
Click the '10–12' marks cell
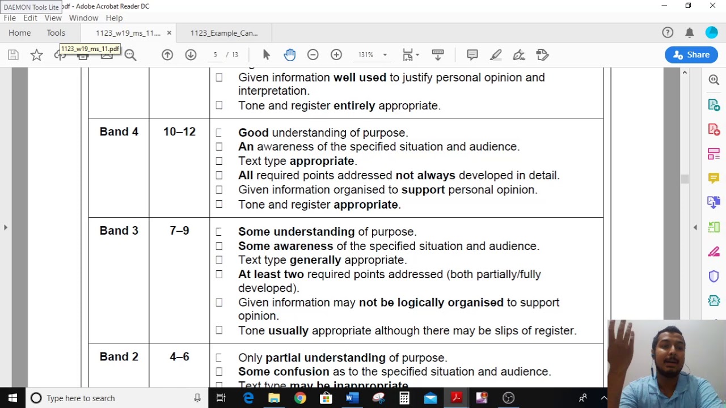(179, 131)
